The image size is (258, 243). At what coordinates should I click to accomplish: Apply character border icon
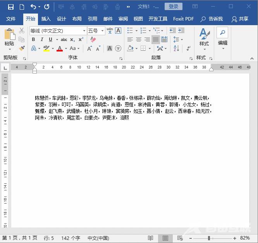(x=118, y=31)
